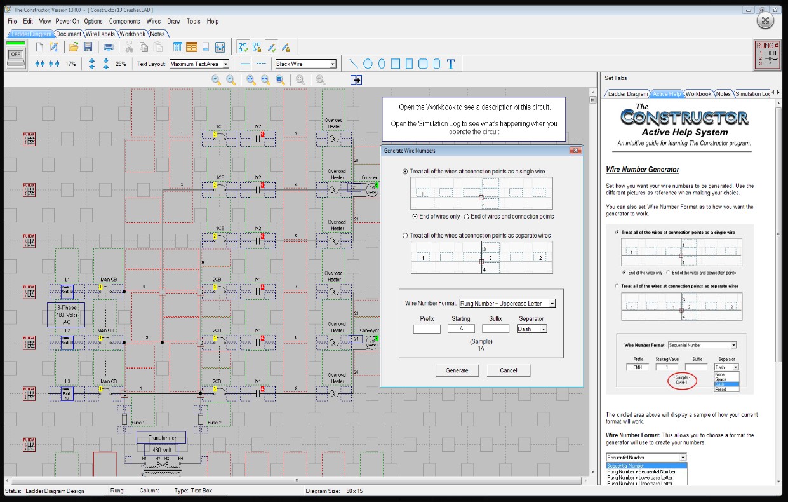788x502 pixels.
Task: Toggle the dashed wire line style
Action: (261, 64)
